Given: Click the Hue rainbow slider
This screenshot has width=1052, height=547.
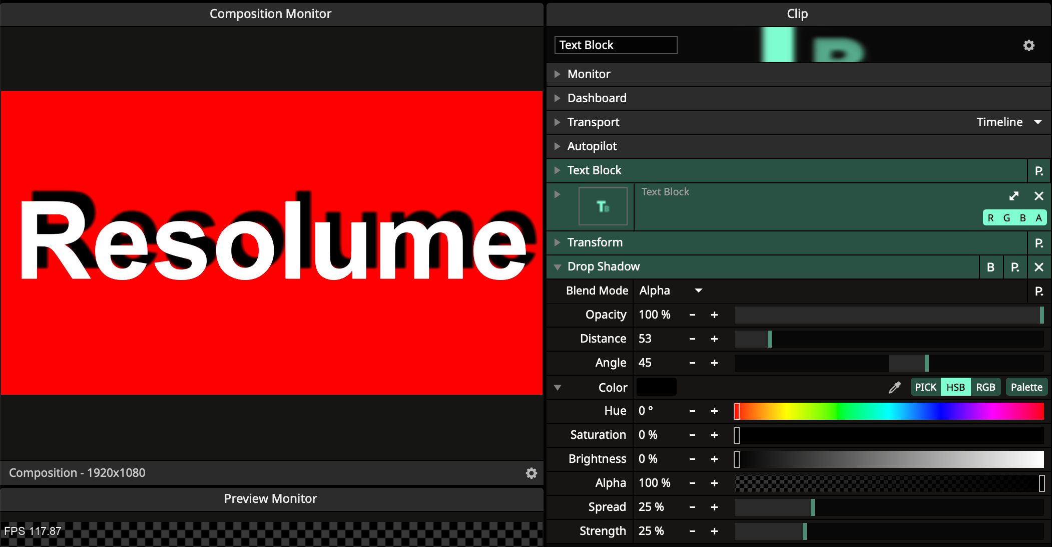Looking at the screenshot, I should click(x=889, y=411).
